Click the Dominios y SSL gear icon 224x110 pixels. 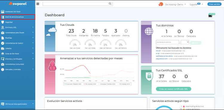(3, 28)
